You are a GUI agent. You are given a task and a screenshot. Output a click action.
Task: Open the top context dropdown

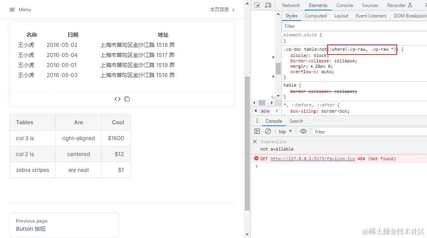(285, 132)
